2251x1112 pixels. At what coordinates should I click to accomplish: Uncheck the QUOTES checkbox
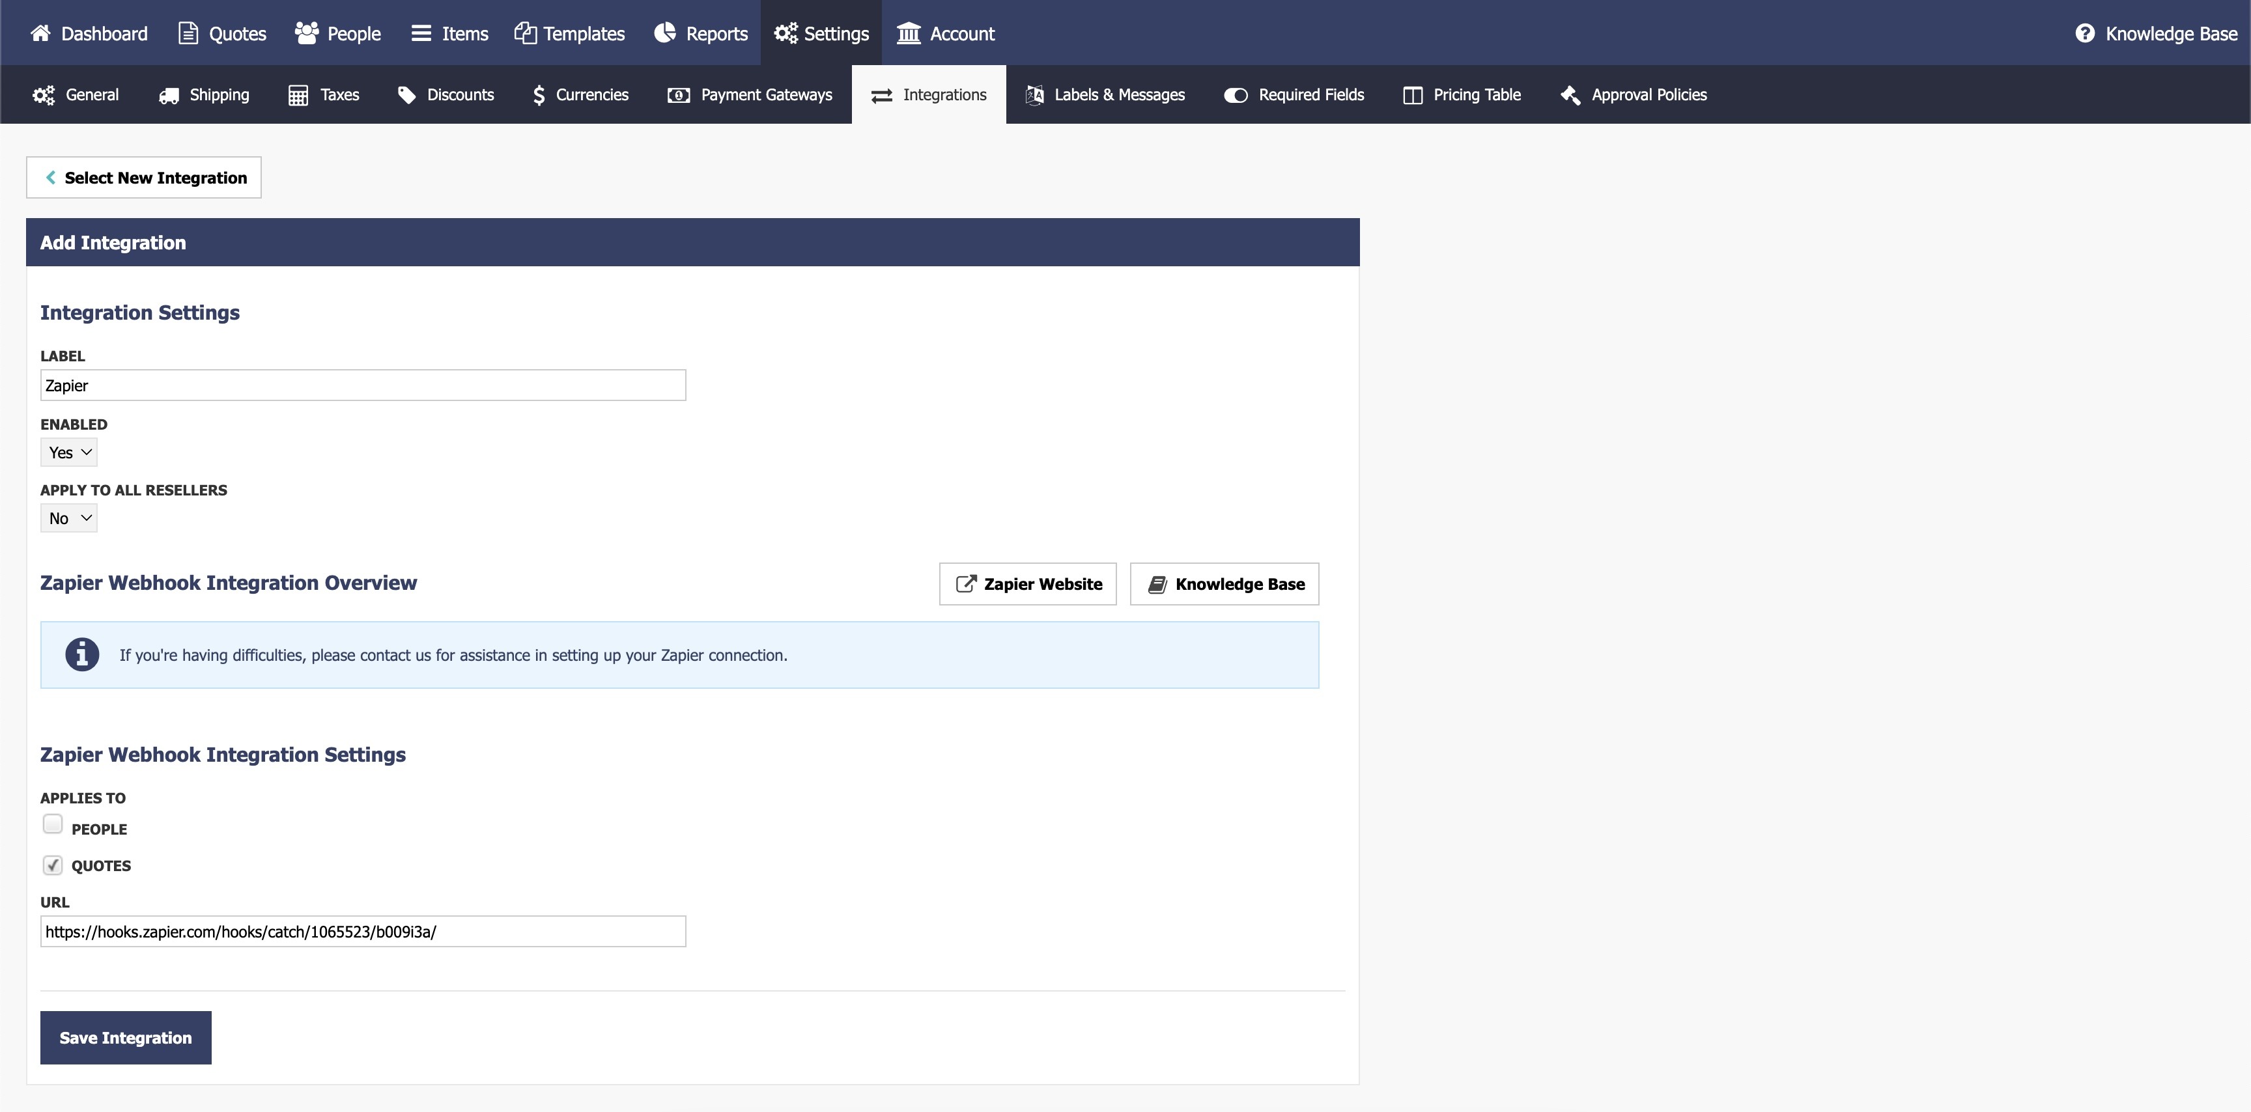coord(52,865)
